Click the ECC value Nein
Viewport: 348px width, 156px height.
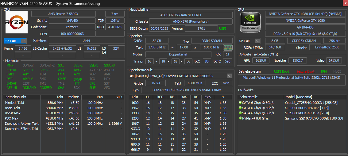(226, 83)
